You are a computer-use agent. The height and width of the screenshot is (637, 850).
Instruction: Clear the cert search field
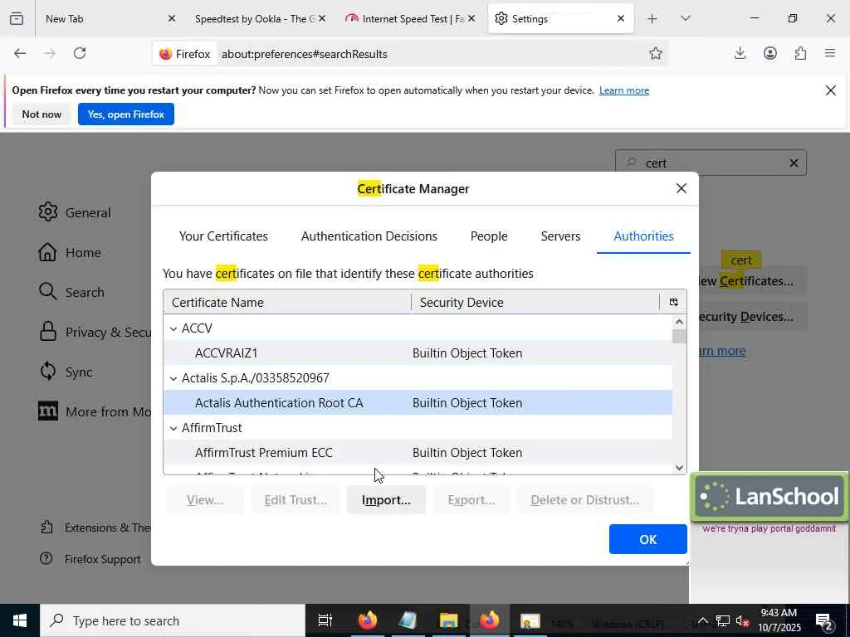(794, 163)
